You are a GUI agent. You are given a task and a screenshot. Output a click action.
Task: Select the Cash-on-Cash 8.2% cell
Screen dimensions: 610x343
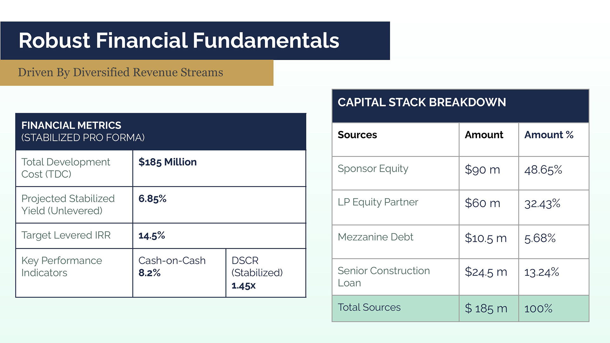click(179, 273)
